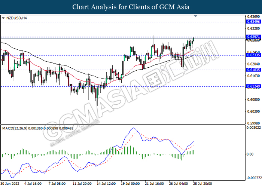The image size is (262, 187).
Task: Click the MACD 0.003022 scale value
Action: pyautogui.click(x=254, y=128)
